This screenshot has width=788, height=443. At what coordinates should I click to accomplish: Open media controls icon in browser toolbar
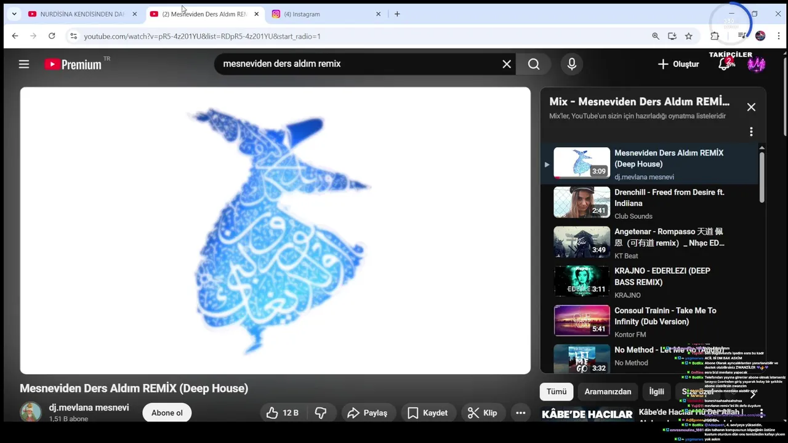[742, 36]
